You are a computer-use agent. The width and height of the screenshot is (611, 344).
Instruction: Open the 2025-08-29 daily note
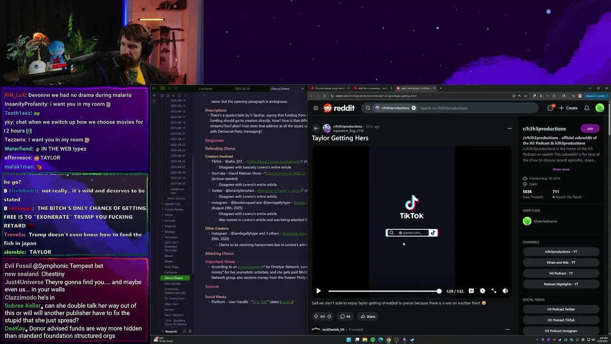pyautogui.click(x=178, y=178)
